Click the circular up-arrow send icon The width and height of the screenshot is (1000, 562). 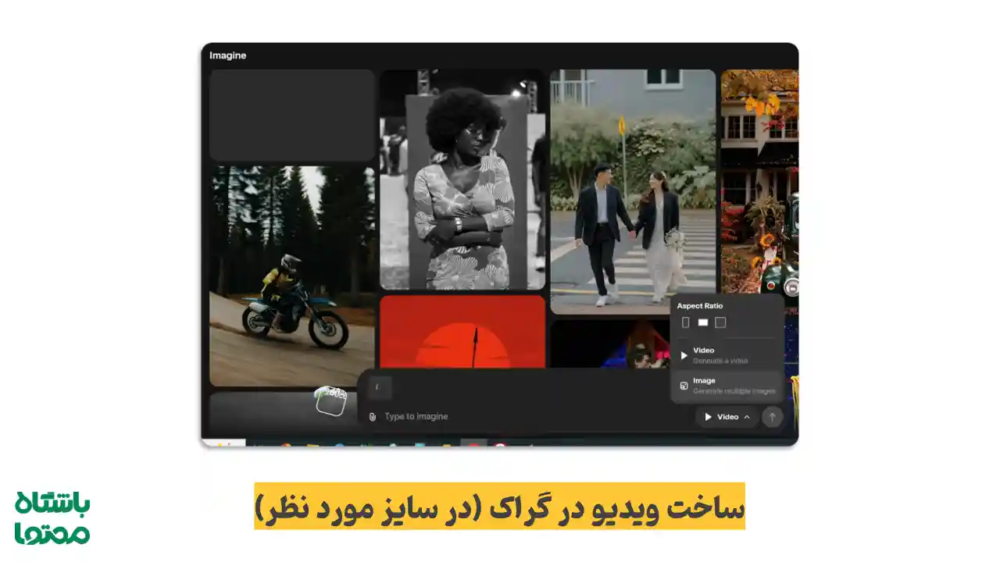coord(772,417)
